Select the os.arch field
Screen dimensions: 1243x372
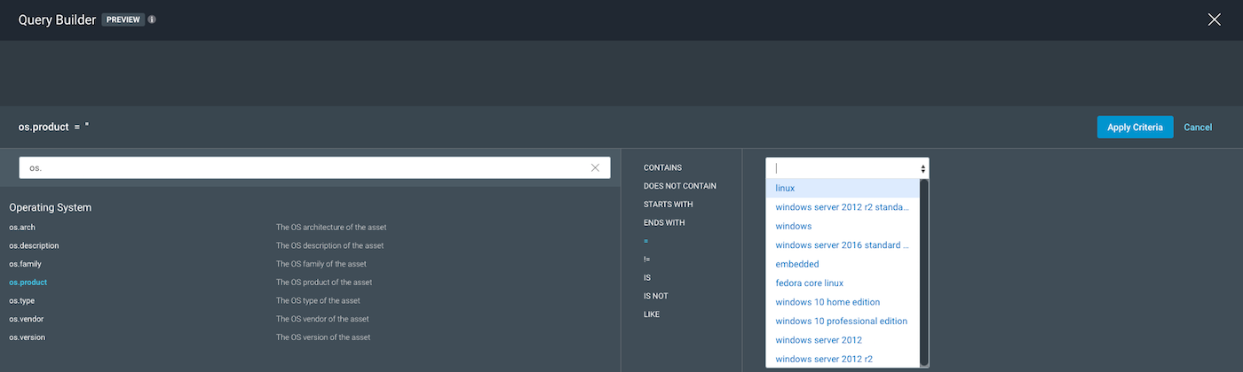22,228
